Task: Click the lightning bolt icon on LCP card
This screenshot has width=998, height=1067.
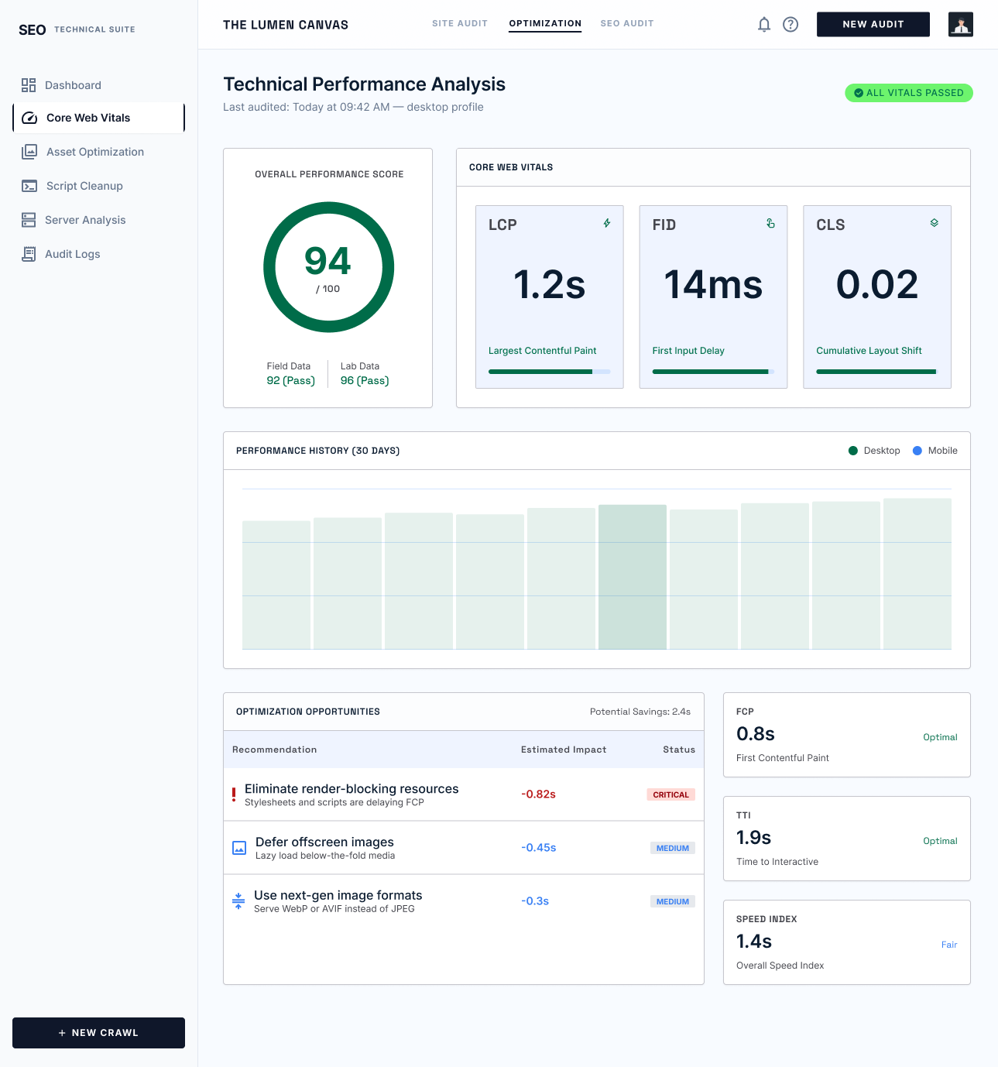Action: (607, 223)
